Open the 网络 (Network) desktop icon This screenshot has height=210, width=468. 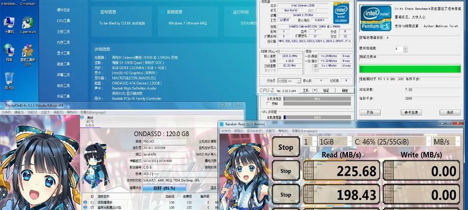(9, 52)
